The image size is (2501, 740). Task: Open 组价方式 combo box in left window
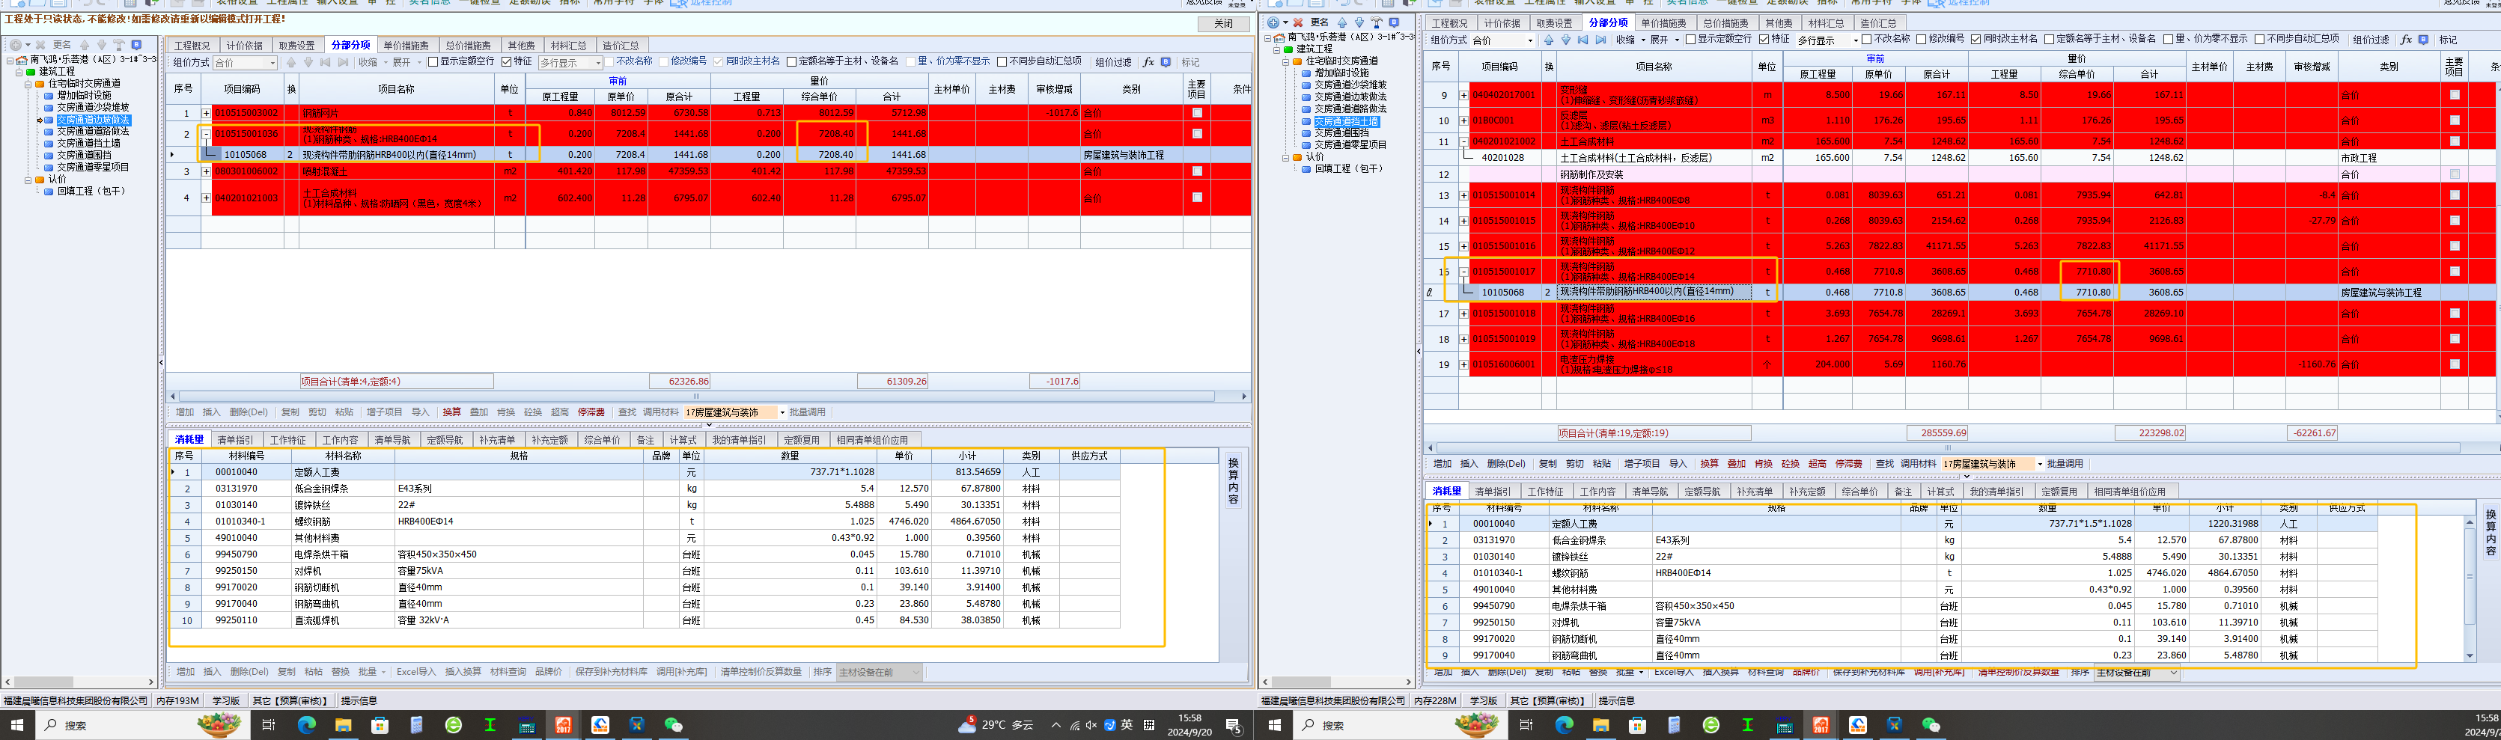tap(245, 62)
